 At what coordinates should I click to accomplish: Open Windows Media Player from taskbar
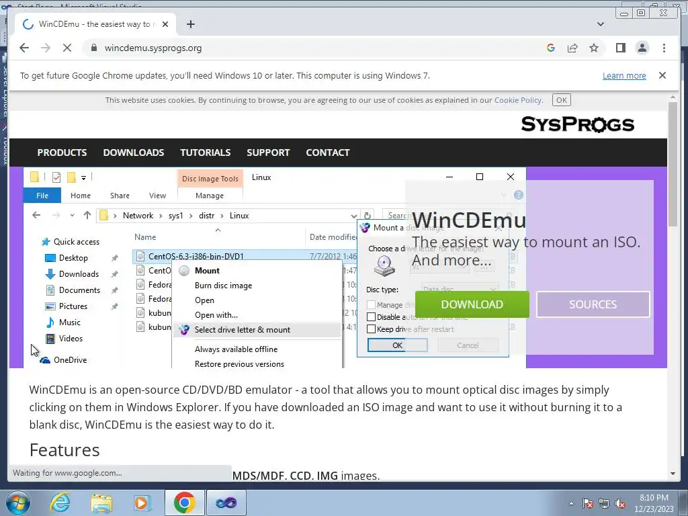142,503
